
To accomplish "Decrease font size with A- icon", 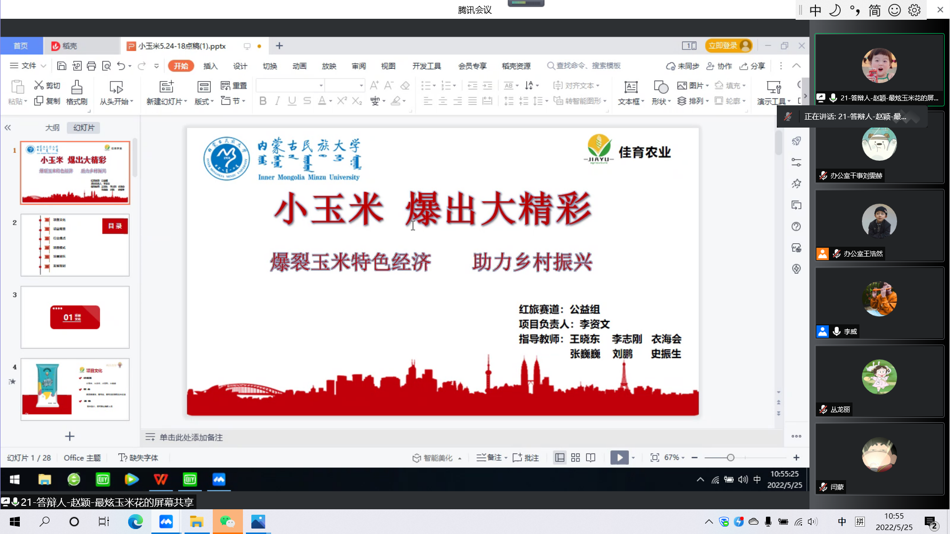I will click(x=389, y=86).
